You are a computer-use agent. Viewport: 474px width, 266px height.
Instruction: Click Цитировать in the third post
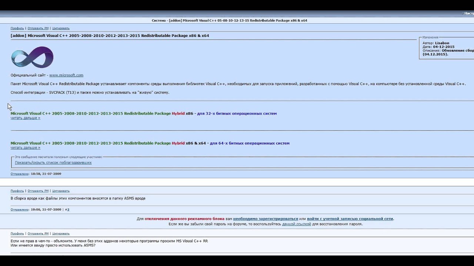[61, 233]
